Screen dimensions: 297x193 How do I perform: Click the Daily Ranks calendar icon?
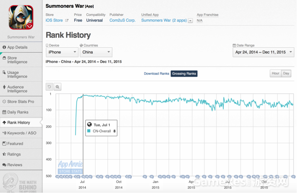4,112
